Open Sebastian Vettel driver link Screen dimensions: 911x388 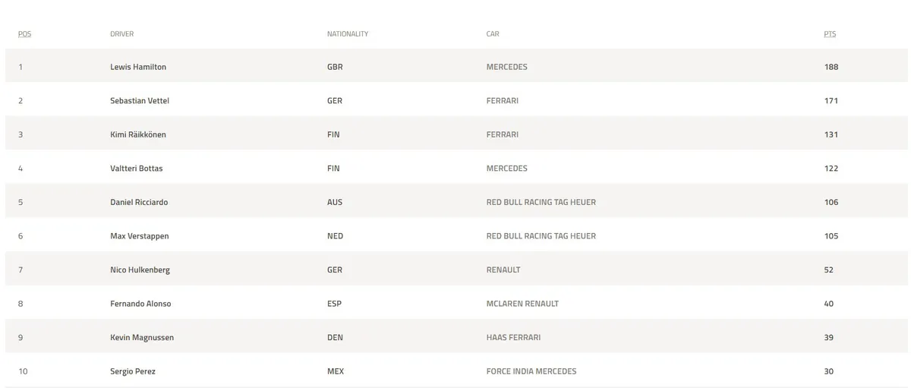tap(139, 101)
